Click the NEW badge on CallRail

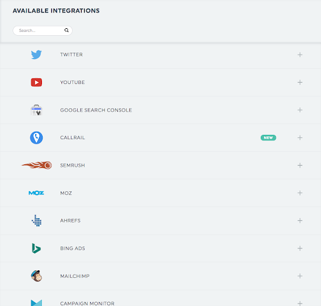point(268,138)
